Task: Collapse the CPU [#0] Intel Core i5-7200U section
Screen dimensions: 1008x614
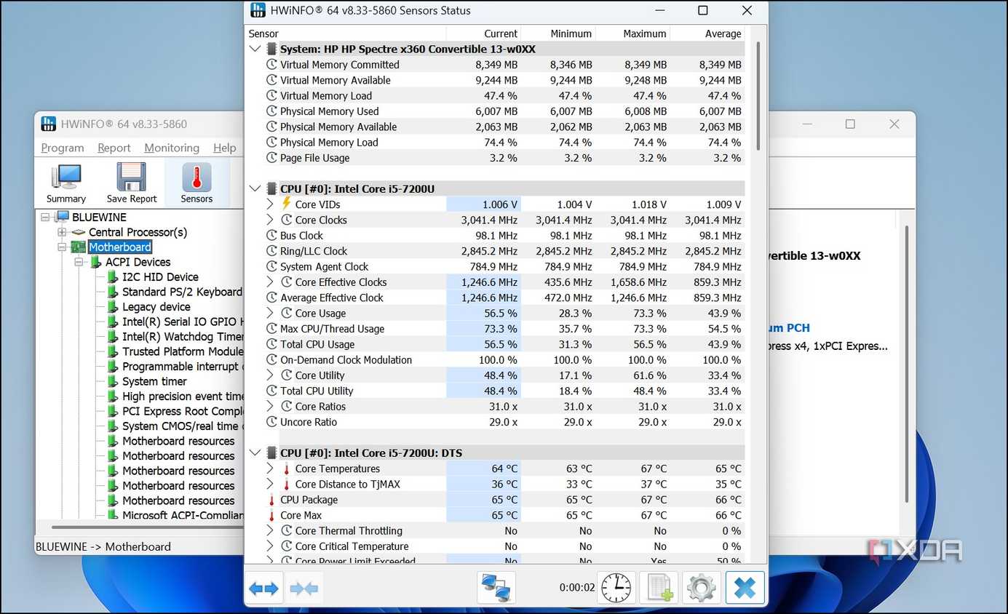Action: pyautogui.click(x=255, y=188)
